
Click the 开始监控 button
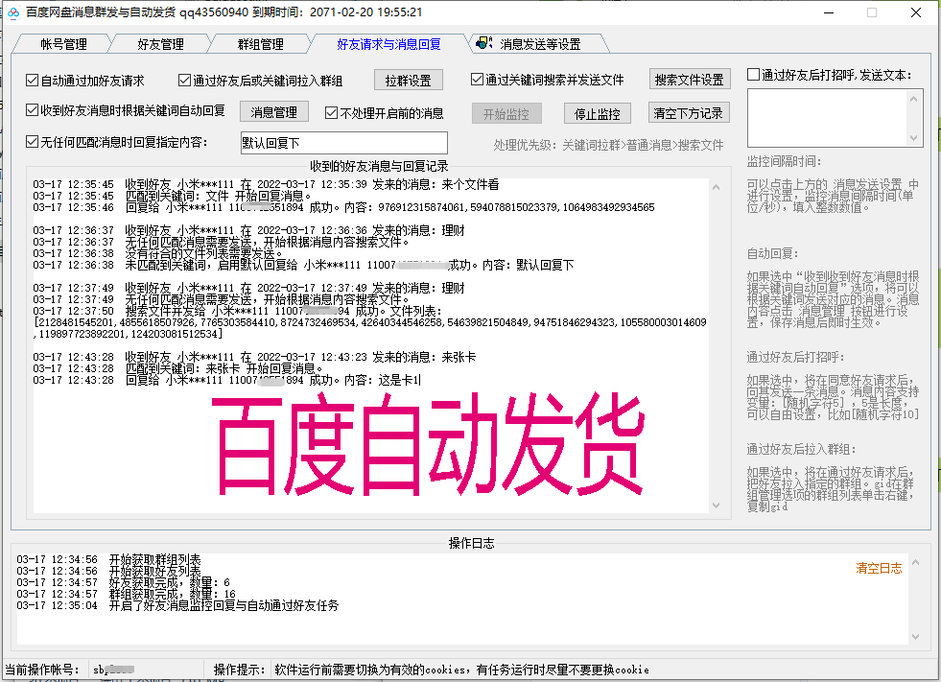pos(506,113)
